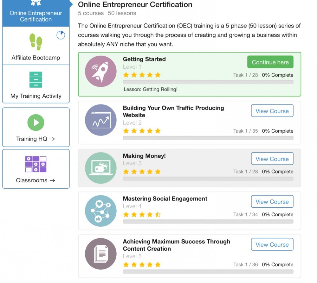
Task: Click the Level 2 course star rating
Action: (142, 131)
